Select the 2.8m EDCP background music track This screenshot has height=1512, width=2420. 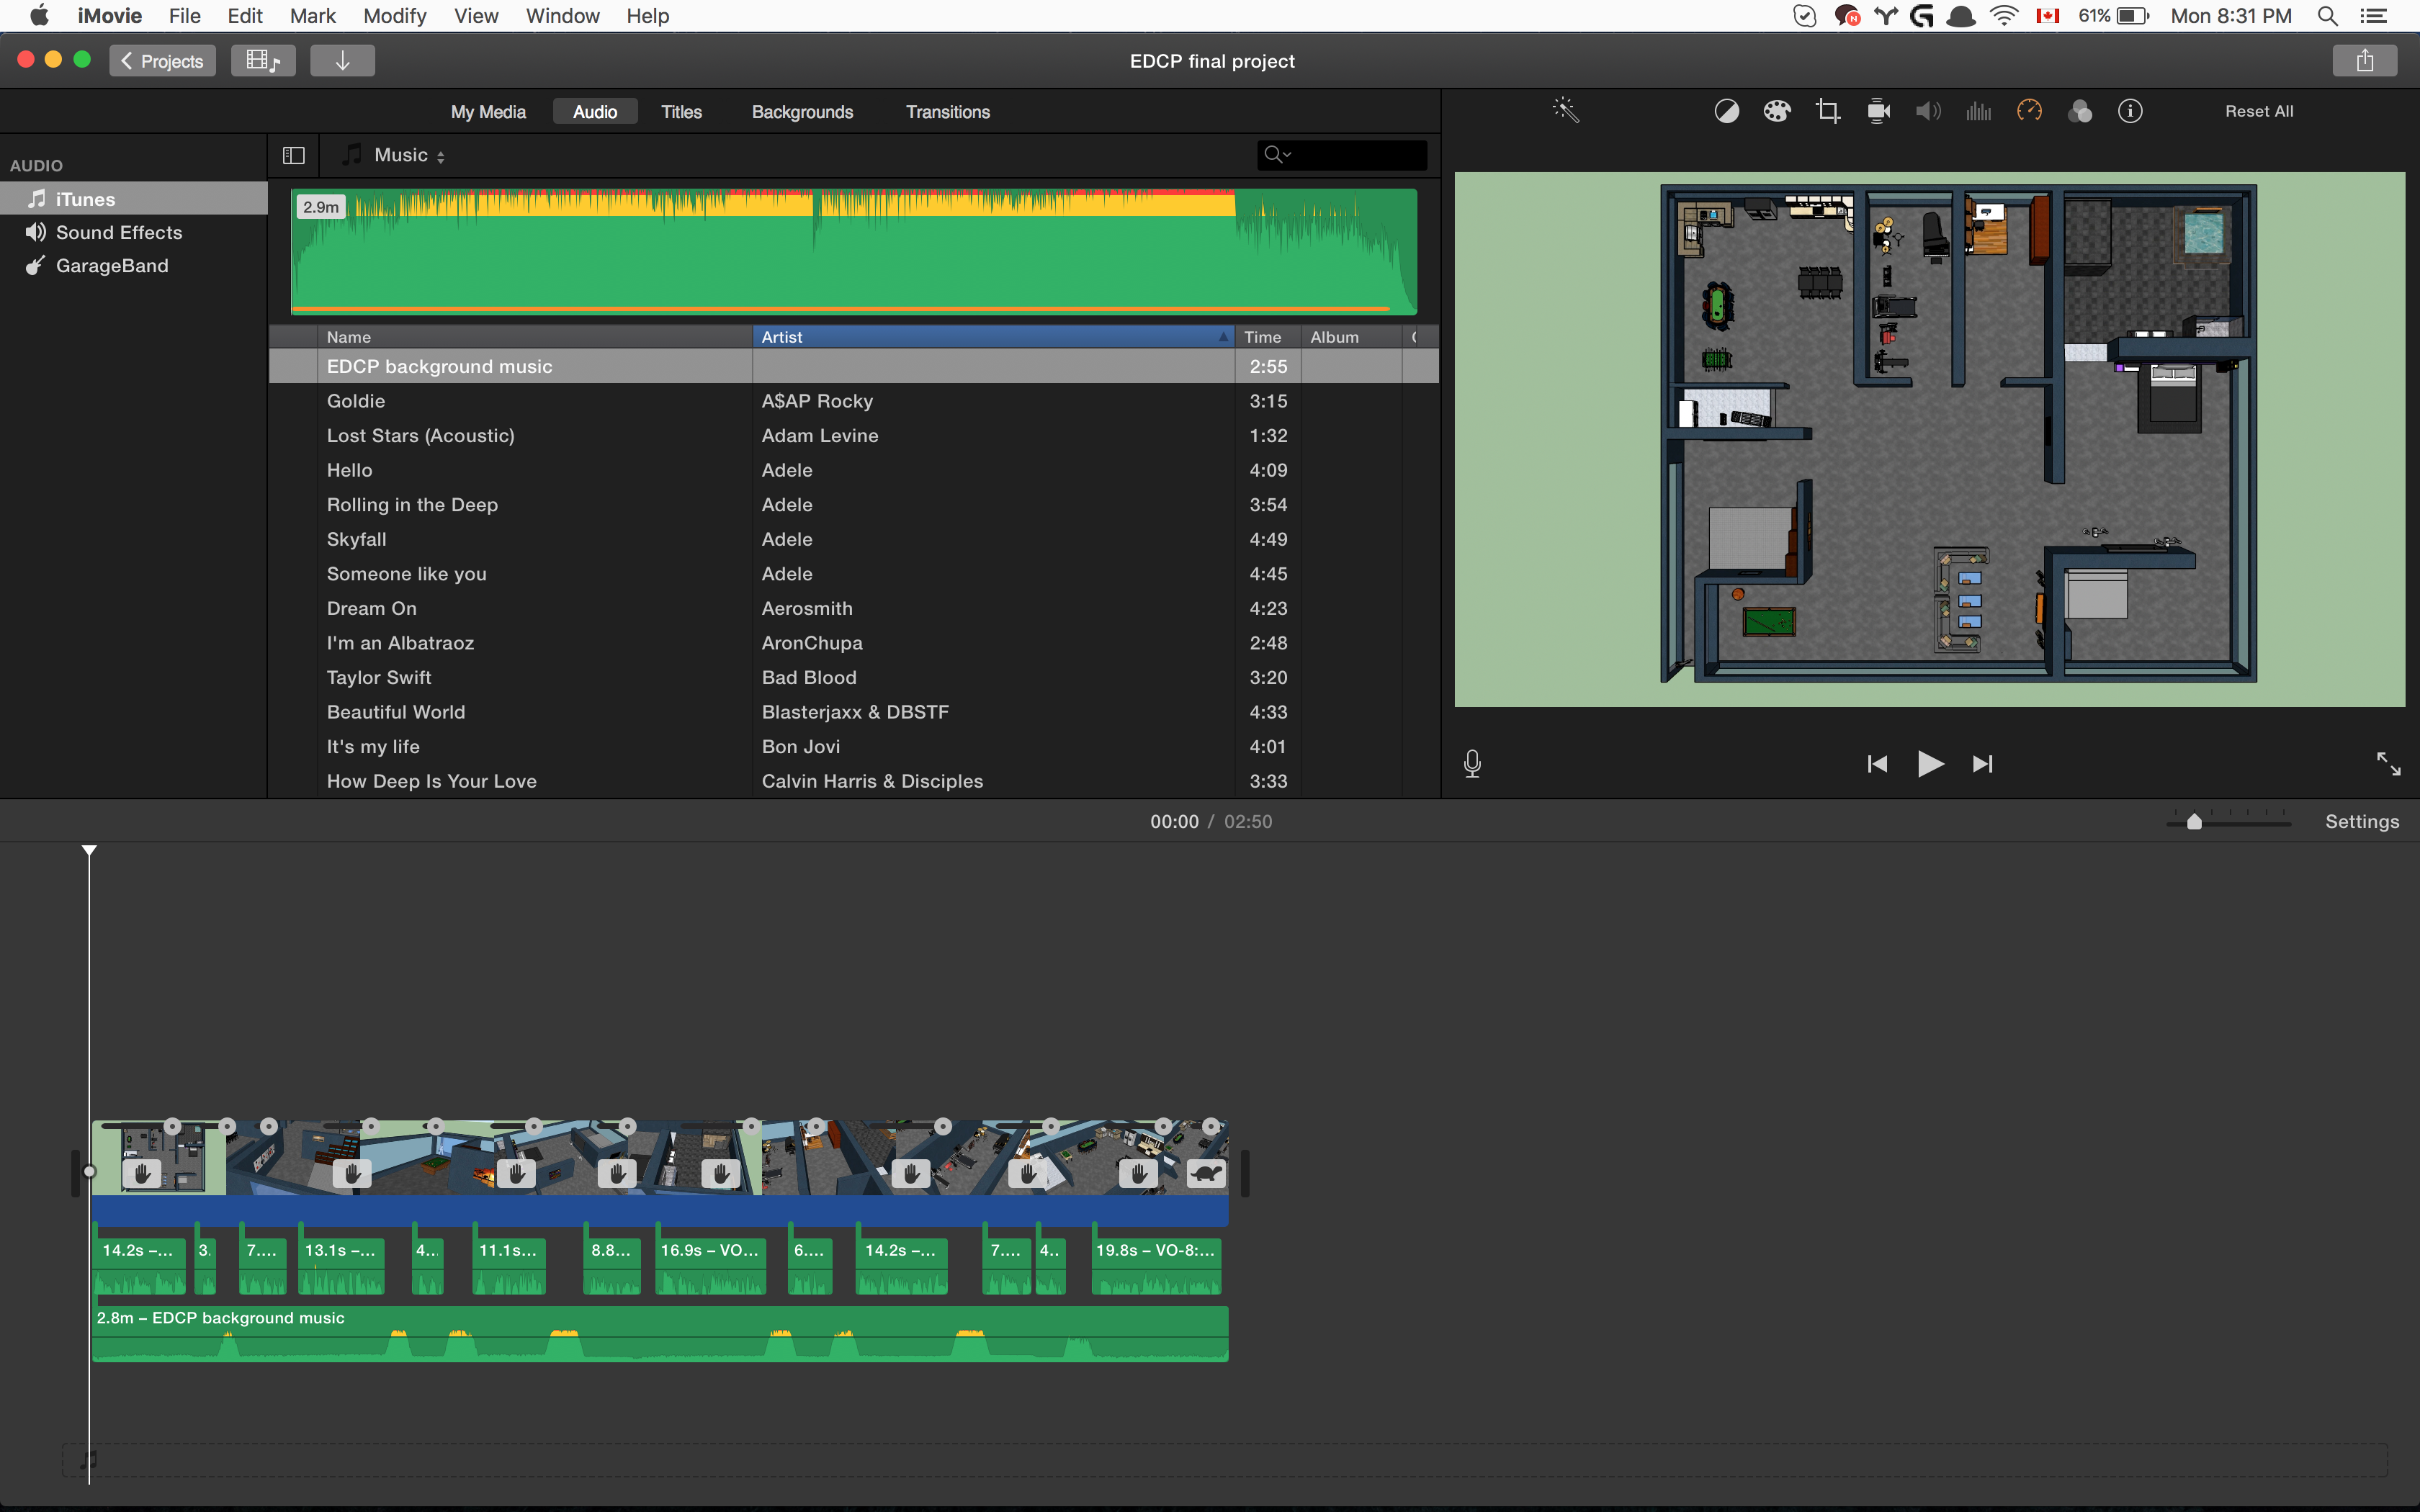(x=660, y=1334)
